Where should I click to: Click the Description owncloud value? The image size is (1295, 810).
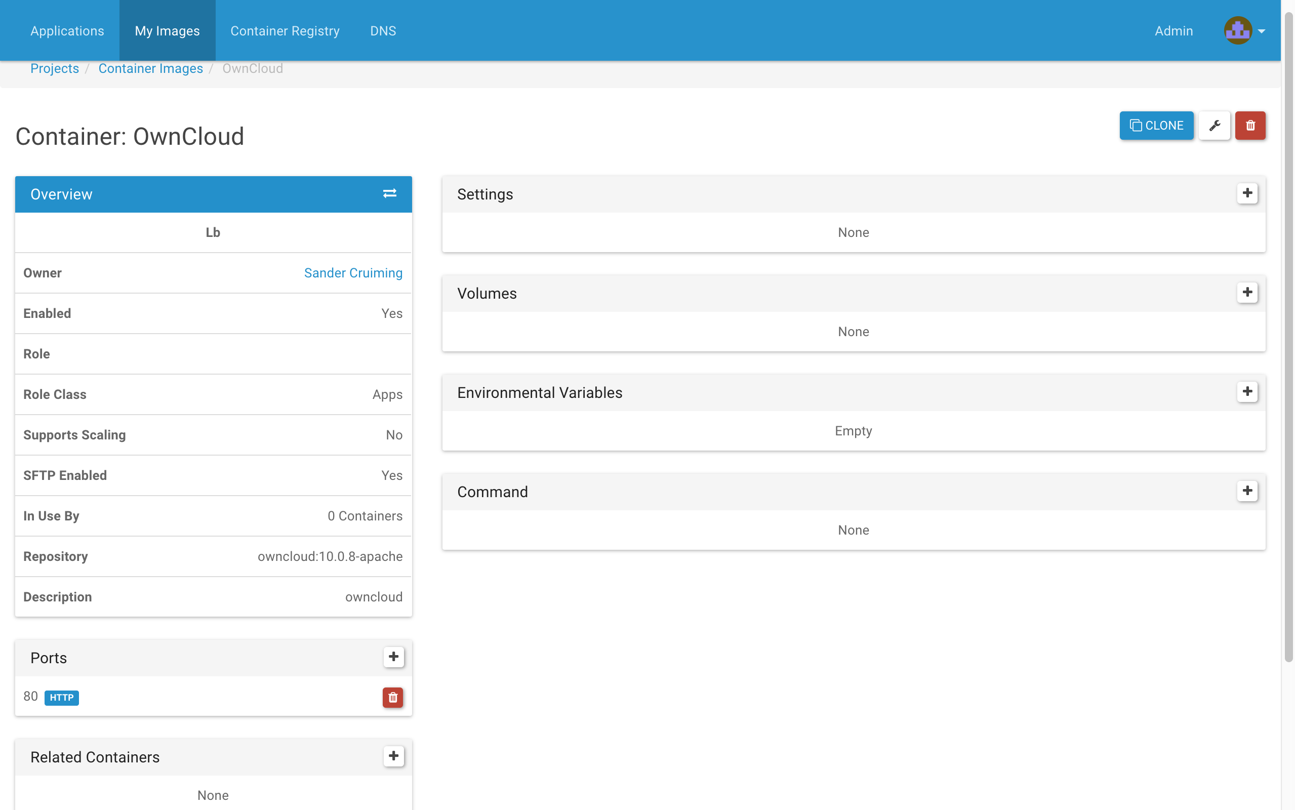pos(374,596)
